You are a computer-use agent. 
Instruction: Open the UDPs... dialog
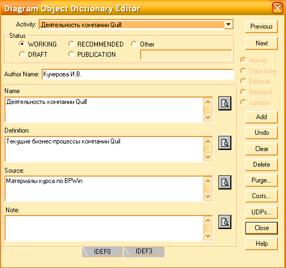[x=262, y=212]
